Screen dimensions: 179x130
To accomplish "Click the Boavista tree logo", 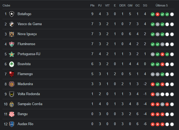I will click(x=12, y=64).
